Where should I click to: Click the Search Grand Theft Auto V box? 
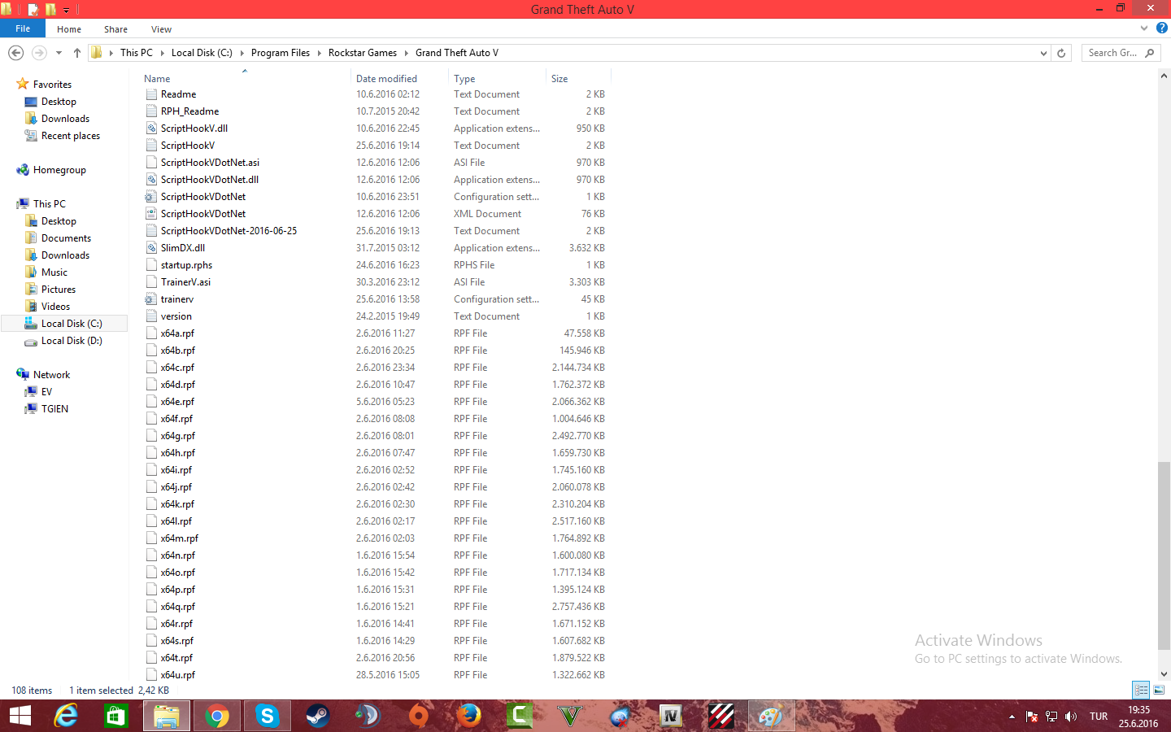[x=1120, y=53]
